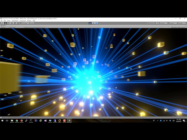The image size is (187, 140).
Task: Open the orange ring app on taskbar
Action: point(60,120)
